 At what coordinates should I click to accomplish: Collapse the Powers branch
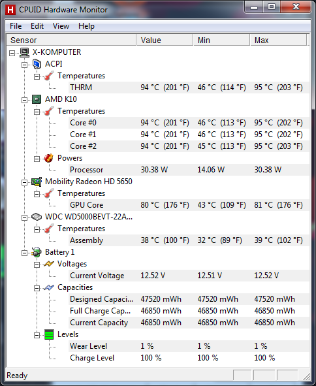click(37, 159)
